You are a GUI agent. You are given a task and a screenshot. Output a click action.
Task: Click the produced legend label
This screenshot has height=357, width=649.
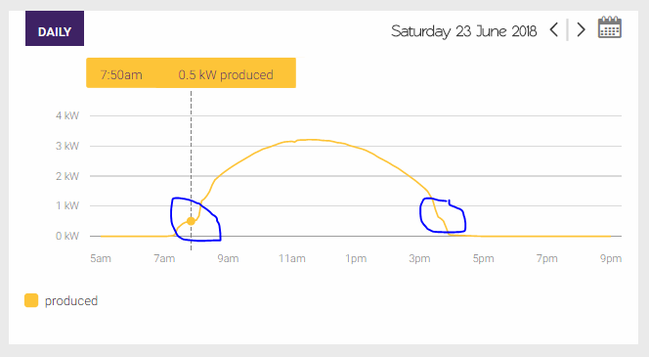[x=71, y=300]
